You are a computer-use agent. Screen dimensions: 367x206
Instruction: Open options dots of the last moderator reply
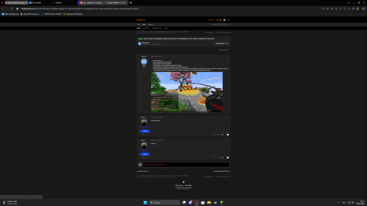click(228, 141)
